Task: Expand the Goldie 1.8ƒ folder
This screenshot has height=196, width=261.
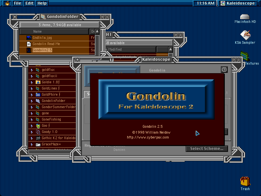Action: tap(32, 82)
